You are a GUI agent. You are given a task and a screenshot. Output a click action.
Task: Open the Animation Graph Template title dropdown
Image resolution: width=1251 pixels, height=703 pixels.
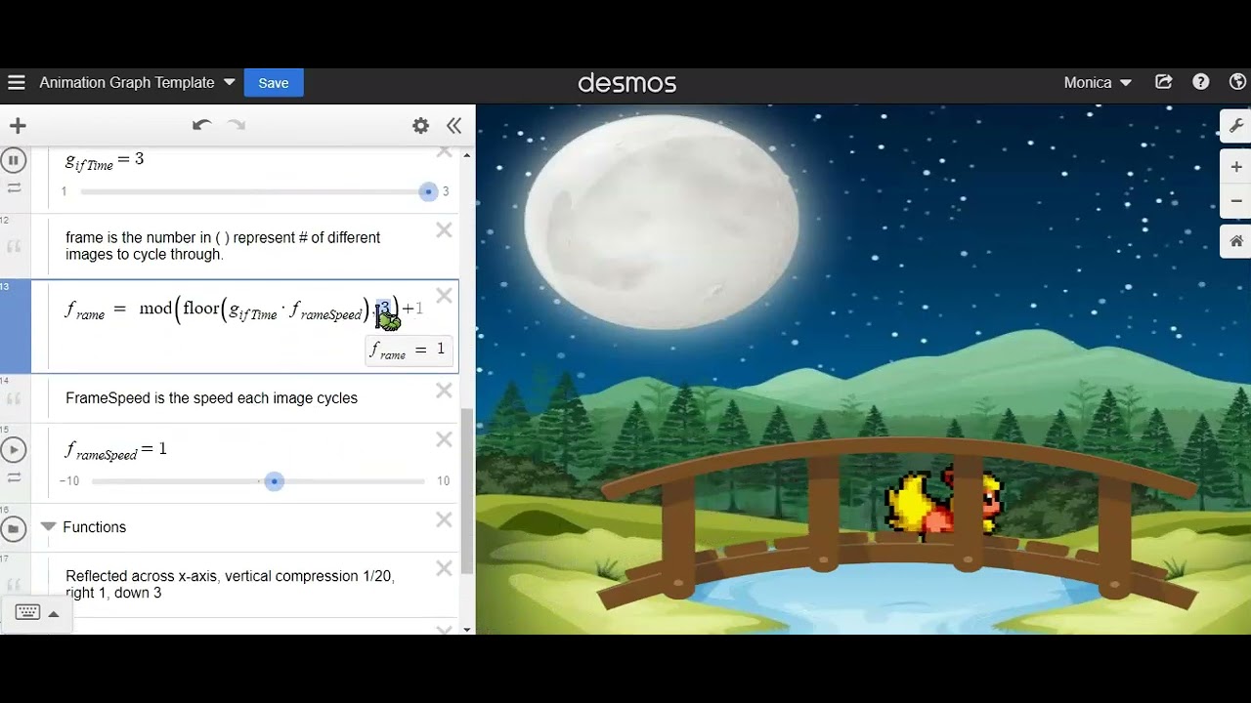click(x=137, y=83)
